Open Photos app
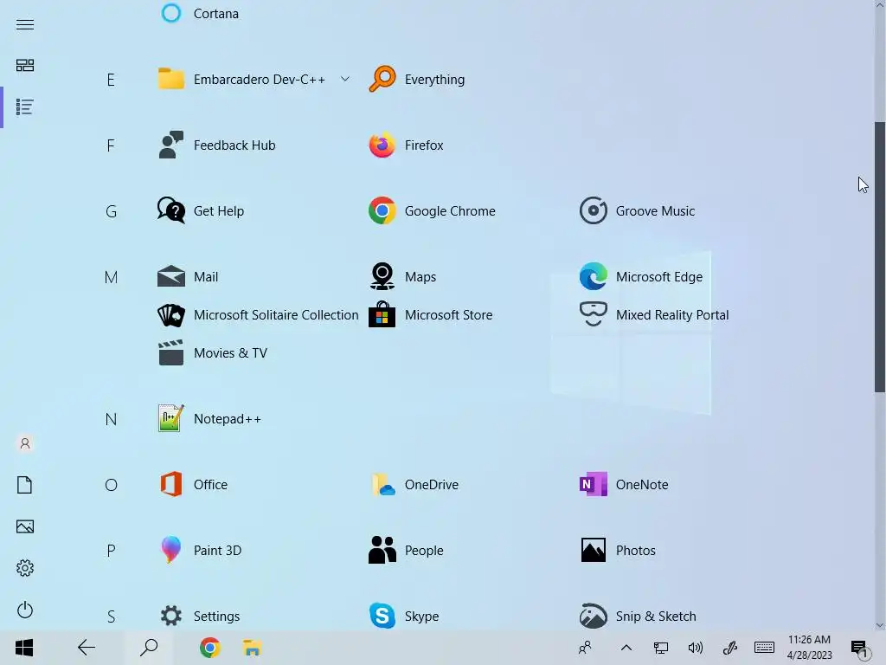 [618, 550]
